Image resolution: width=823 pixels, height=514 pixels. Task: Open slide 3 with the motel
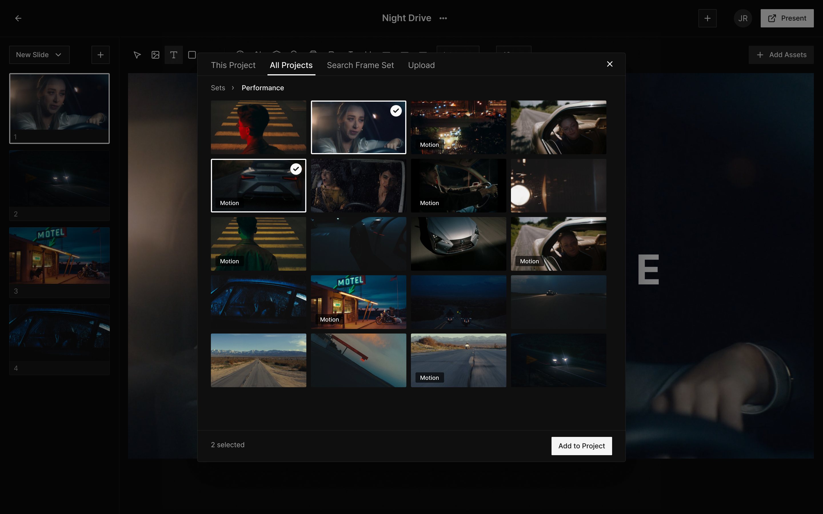click(59, 262)
